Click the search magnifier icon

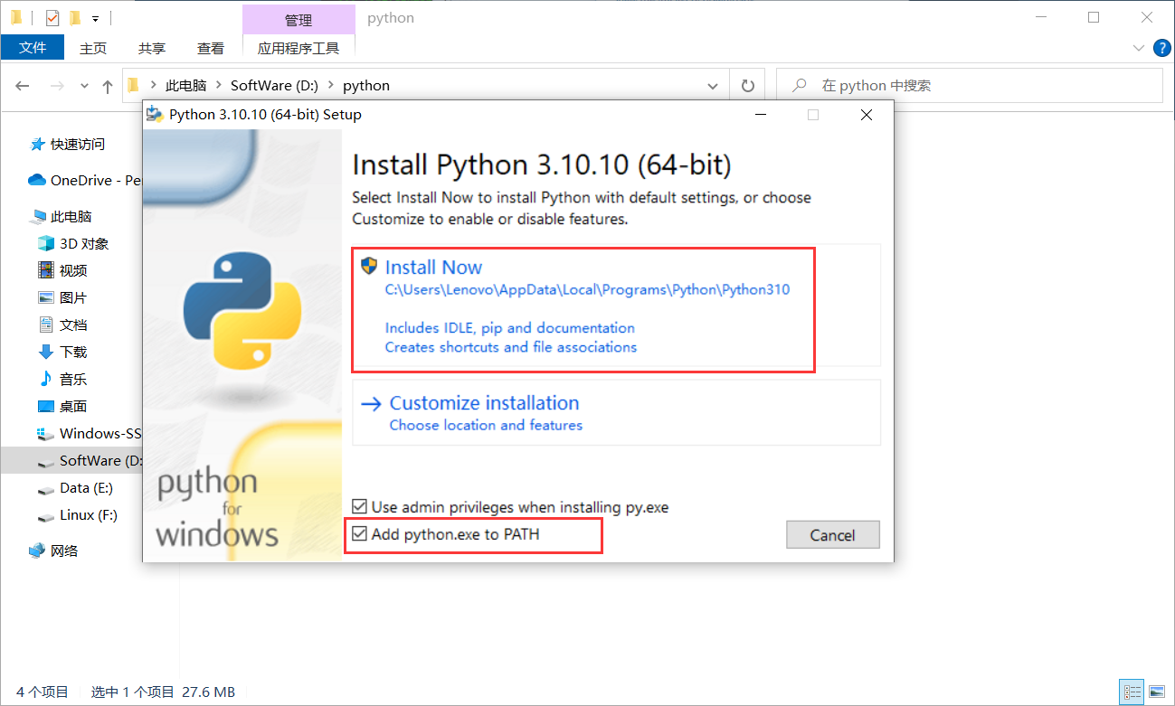pyautogui.click(x=799, y=86)
